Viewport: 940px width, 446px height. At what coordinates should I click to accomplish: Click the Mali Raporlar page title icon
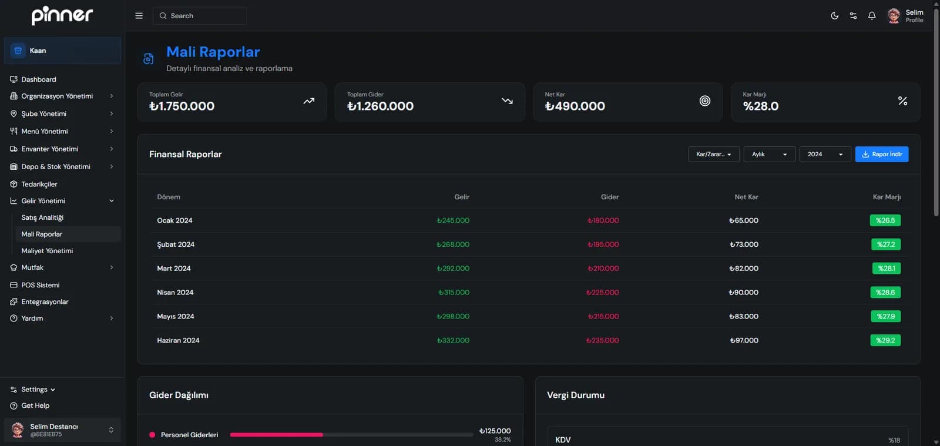coord(149,59)
